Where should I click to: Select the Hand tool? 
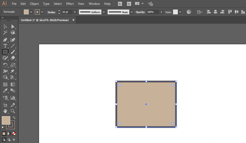[5, 111]
